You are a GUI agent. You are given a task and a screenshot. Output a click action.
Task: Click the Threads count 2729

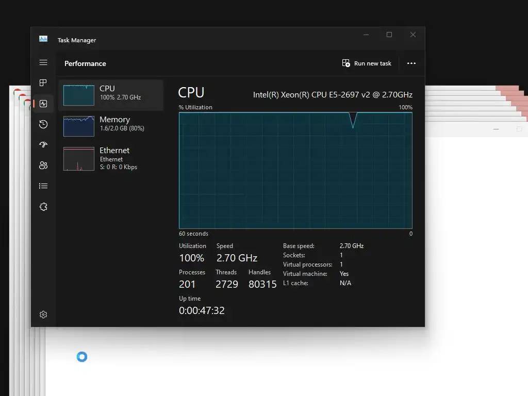coord(227,284)
